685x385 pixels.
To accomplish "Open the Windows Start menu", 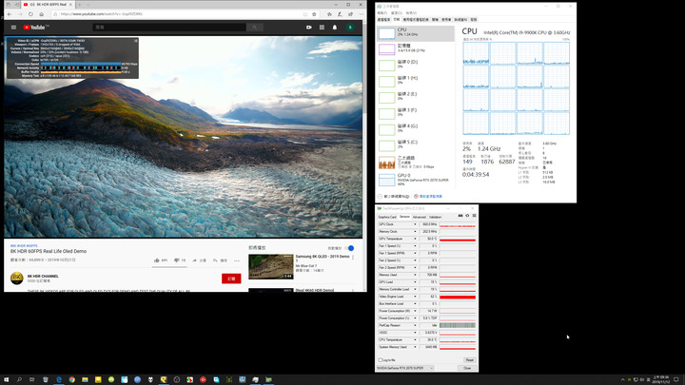I will pyautogui.click(x=6, y=379).
